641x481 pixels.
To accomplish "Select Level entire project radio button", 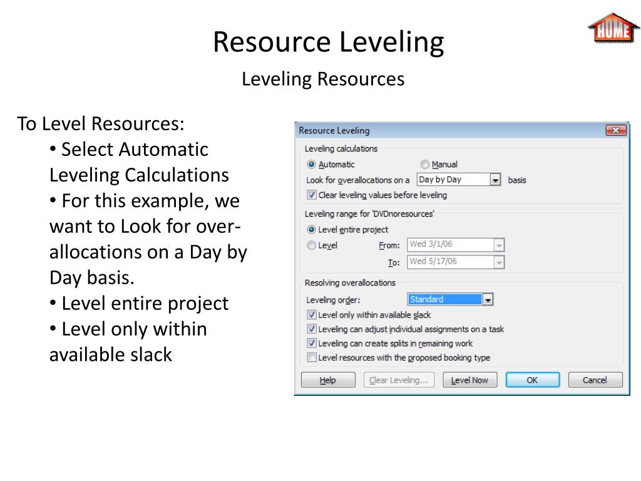I will [x=311, y=229].
